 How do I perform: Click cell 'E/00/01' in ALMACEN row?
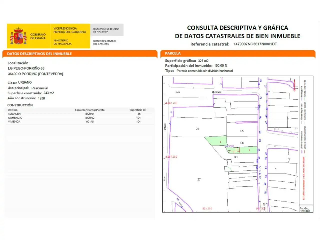pyautogui.click(x=90, y=114)
